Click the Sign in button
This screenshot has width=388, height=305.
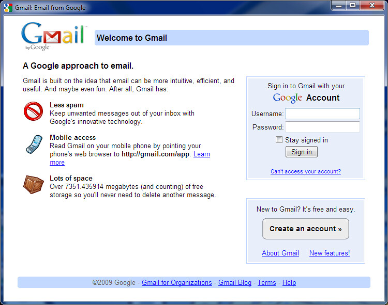(302, 152)
